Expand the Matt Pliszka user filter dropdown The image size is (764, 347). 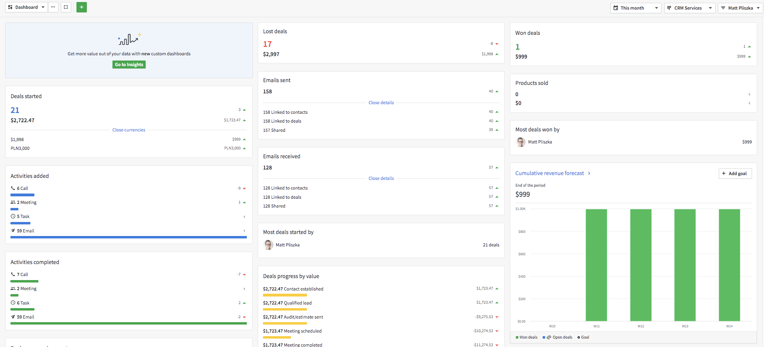pyautogui.click(x=740, y=8)
